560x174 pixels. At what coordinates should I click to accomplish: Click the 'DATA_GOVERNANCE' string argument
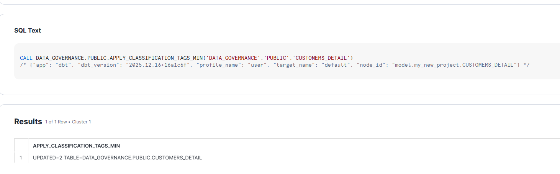coord(233,58)
